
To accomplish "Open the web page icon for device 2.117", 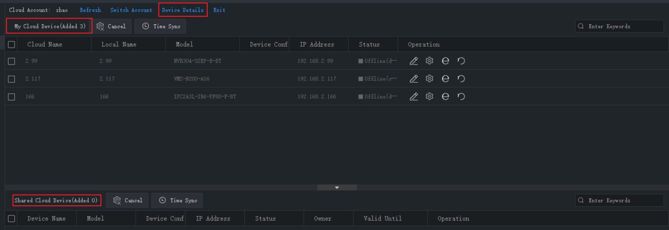I will tap(445, 79).
